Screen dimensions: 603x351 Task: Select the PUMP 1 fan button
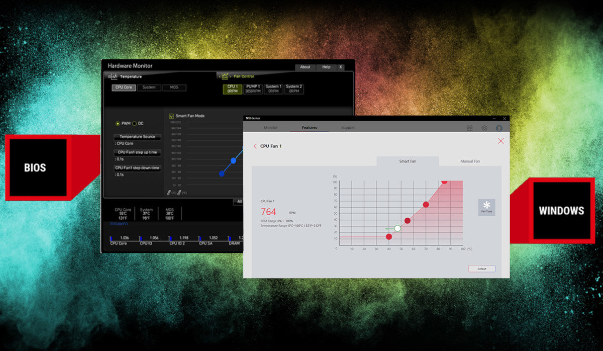(253, 89)
